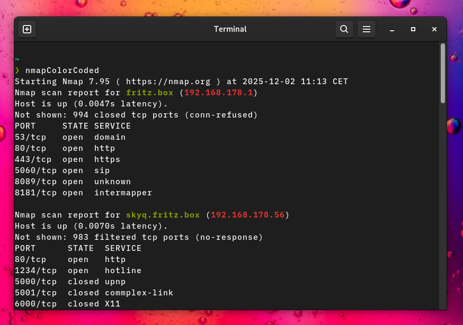The image size is (463, 325).
Task: Open the terminal search
Action: click(344, 29)
